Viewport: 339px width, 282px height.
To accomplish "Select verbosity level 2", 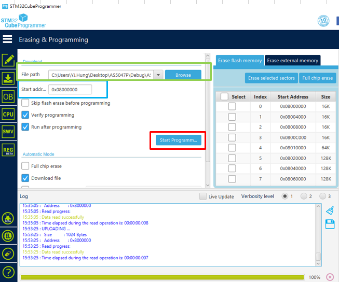I will (304, 196).
